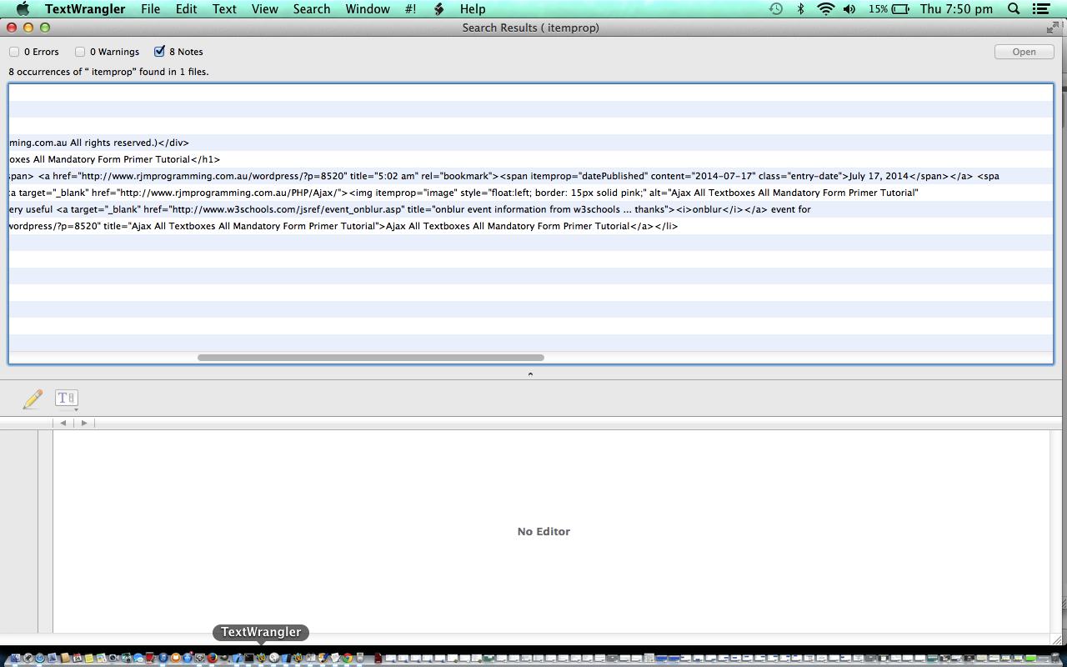This screenshot has width=1067, height=667.
Task: Click the TextWrangler Dock icon
Action: coord(261,659)
